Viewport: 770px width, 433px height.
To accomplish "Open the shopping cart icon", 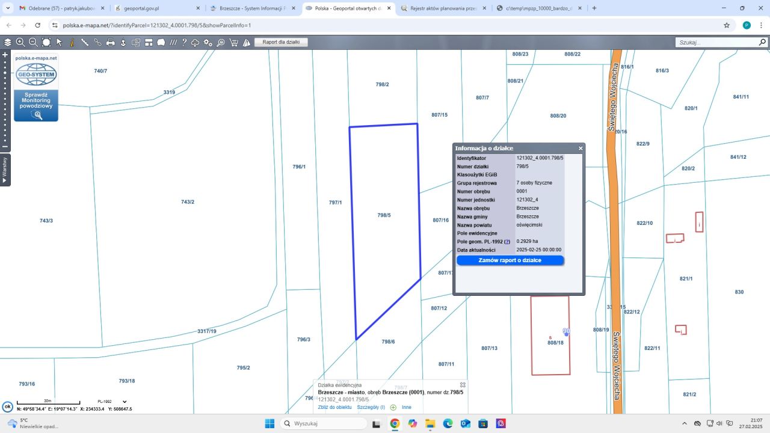I will pyautogui.click(x=234, y=42).
